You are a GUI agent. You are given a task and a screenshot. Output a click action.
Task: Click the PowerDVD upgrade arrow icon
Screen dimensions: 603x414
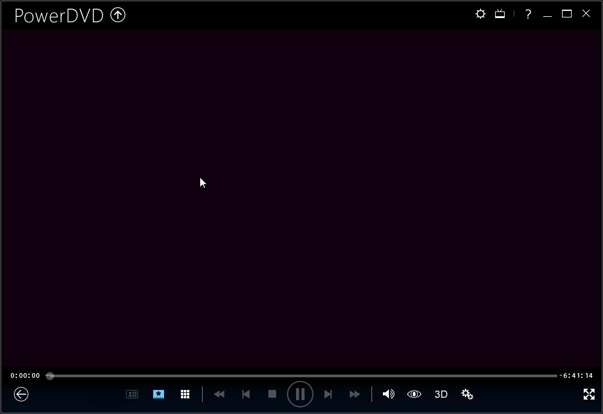point(118,15)
